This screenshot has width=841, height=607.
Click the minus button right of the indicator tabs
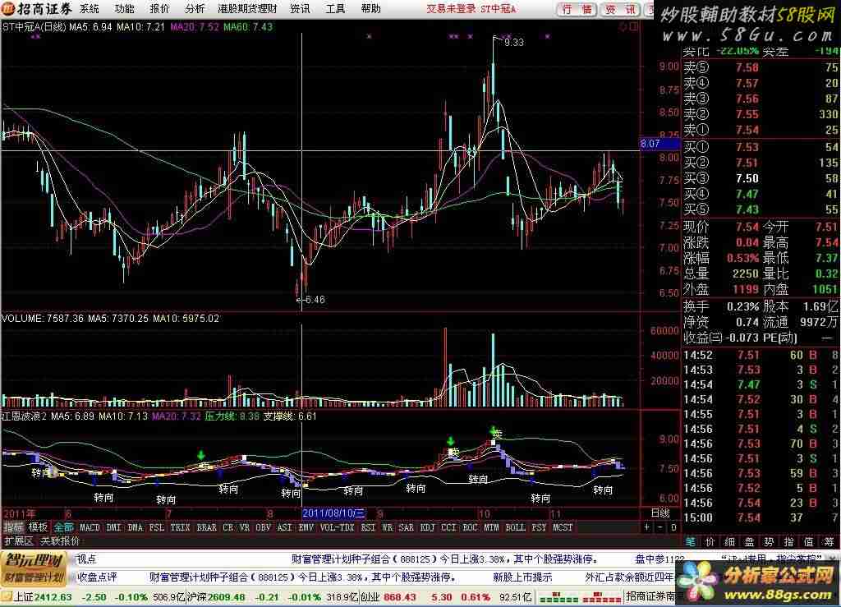(x=660, y=527)
